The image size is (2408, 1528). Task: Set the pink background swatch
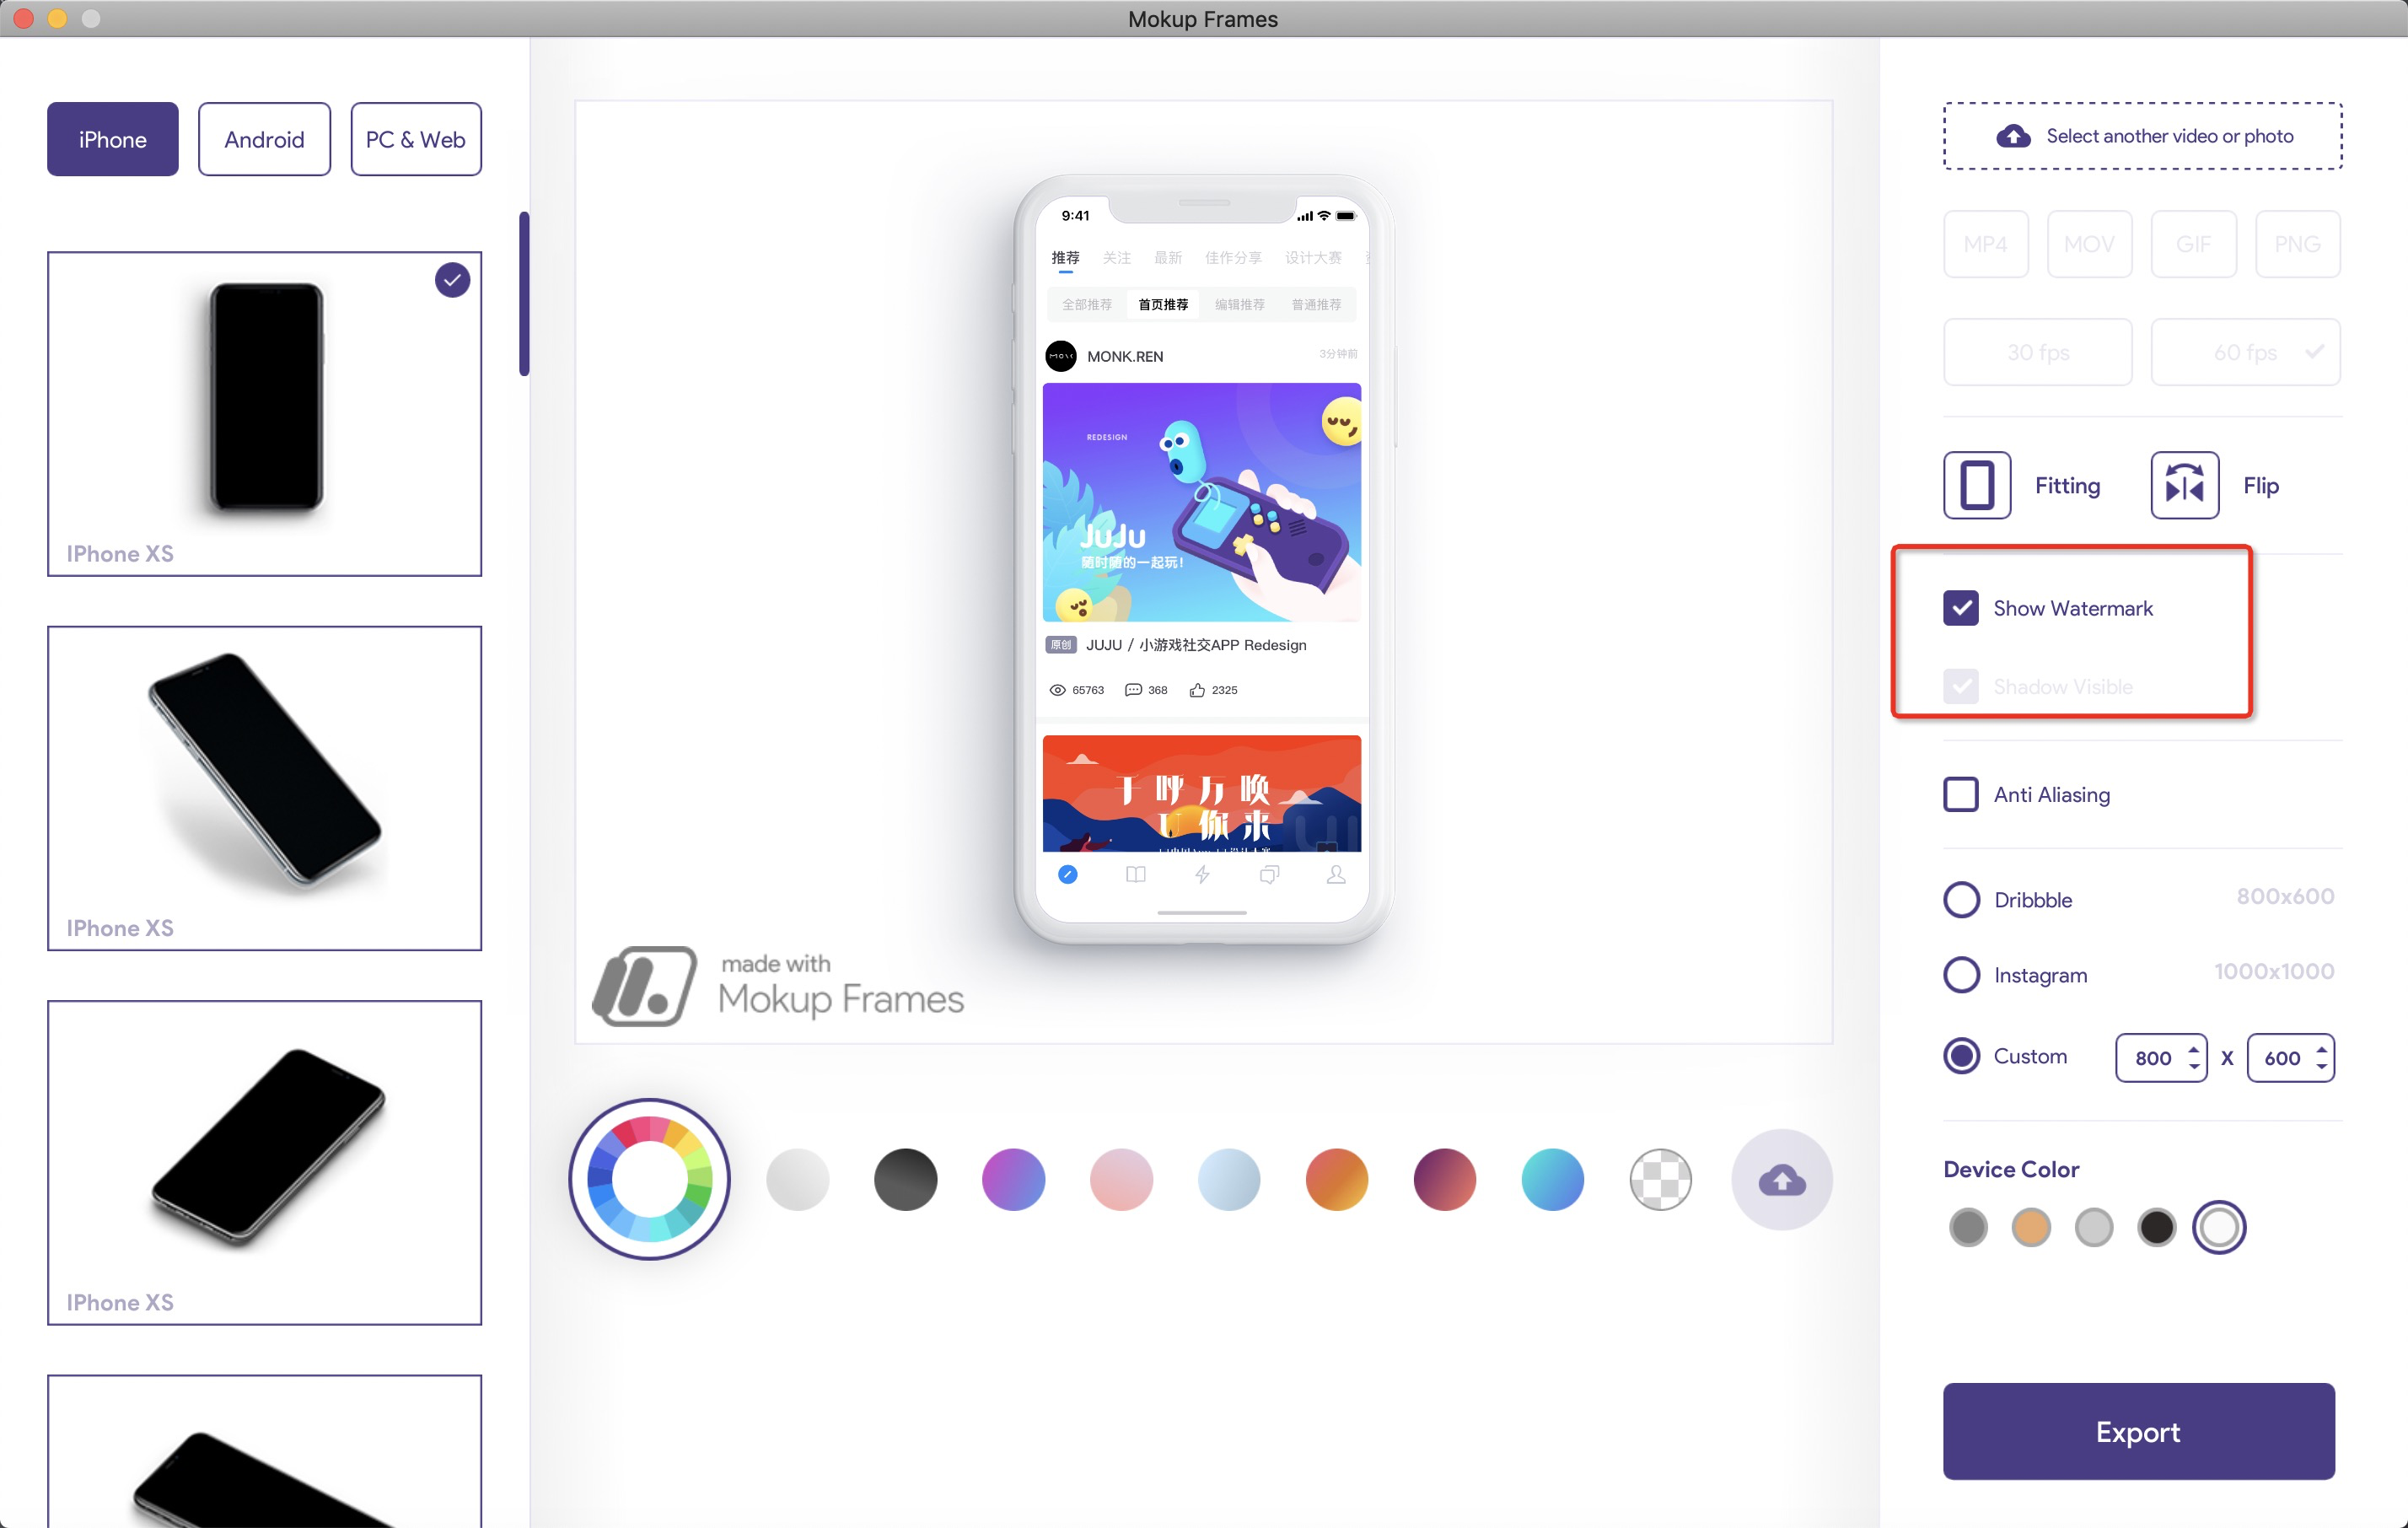tap(1121, 1179)
